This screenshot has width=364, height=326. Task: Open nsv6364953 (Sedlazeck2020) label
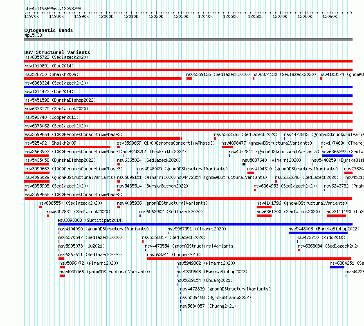tap(285, 186)
